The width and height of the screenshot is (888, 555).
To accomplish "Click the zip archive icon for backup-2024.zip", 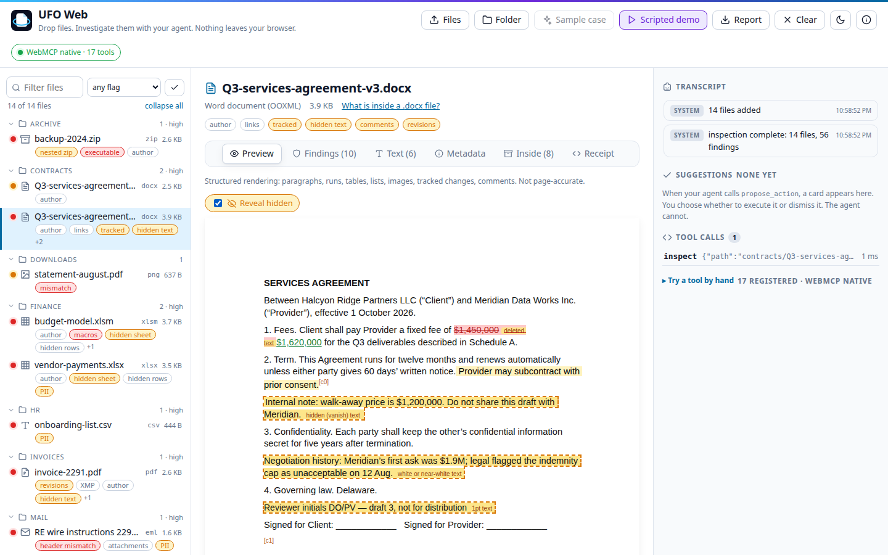I will click(x=25, y=139).
